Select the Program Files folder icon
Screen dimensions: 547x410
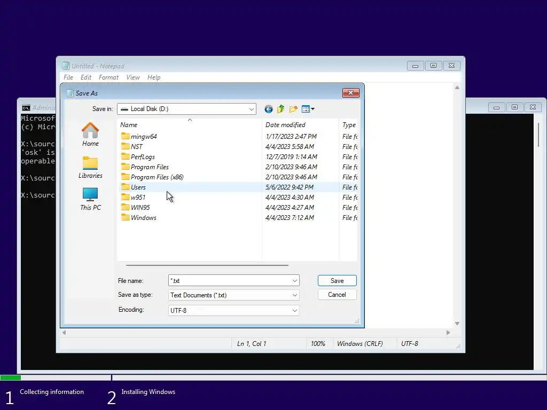coord(125,167)
